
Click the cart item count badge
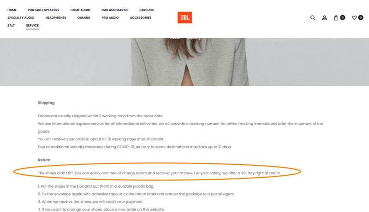pyautogui.click(x=343, y=17)
